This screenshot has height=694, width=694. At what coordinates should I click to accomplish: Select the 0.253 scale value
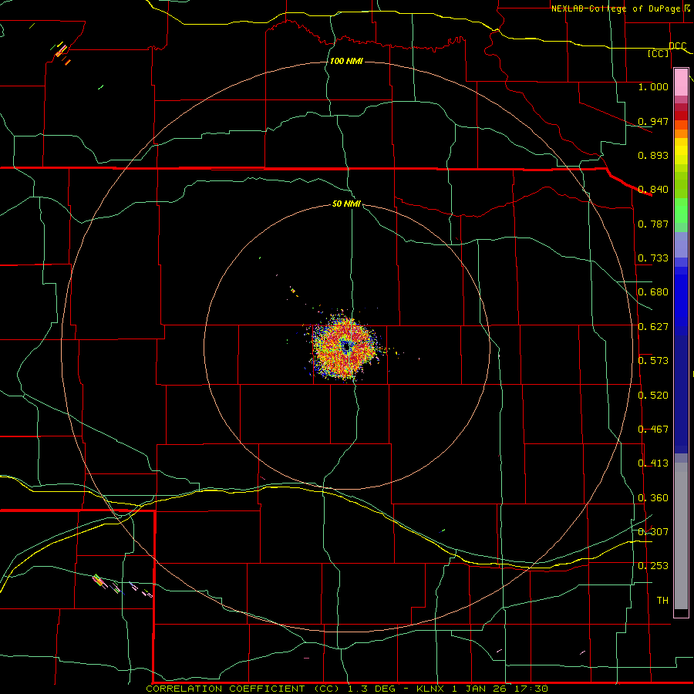point(653,566)
